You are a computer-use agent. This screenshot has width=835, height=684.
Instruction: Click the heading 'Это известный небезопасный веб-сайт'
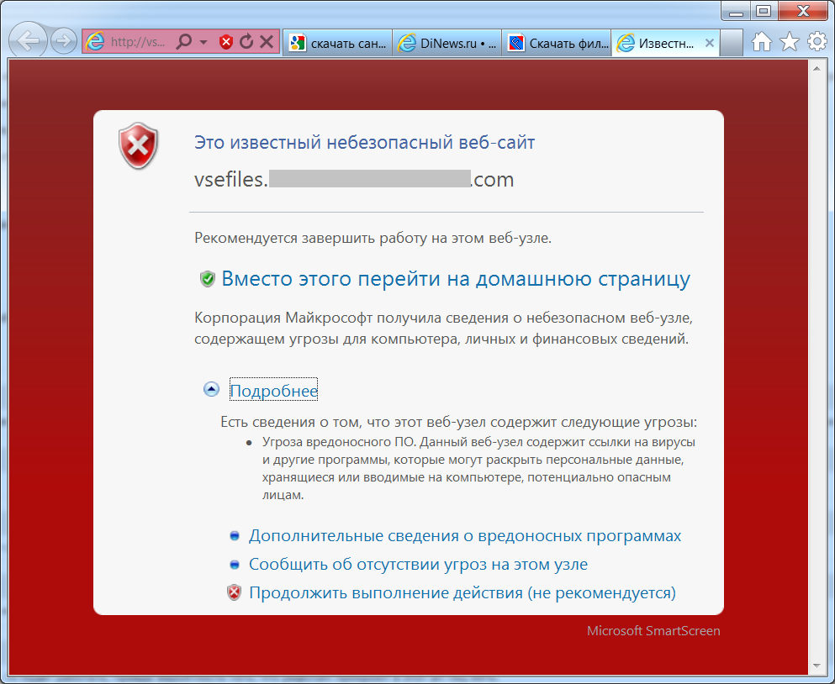point(364,143)
